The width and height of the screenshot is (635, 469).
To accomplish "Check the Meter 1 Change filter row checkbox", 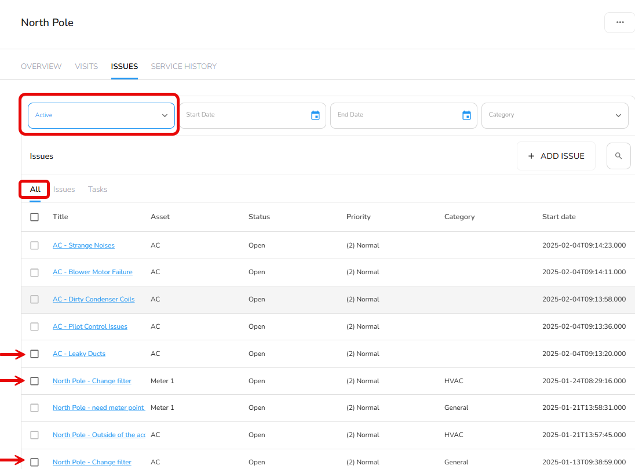I will point(34,381).
